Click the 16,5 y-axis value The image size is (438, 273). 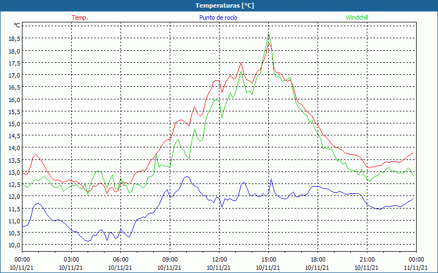(x=14, y=87)
